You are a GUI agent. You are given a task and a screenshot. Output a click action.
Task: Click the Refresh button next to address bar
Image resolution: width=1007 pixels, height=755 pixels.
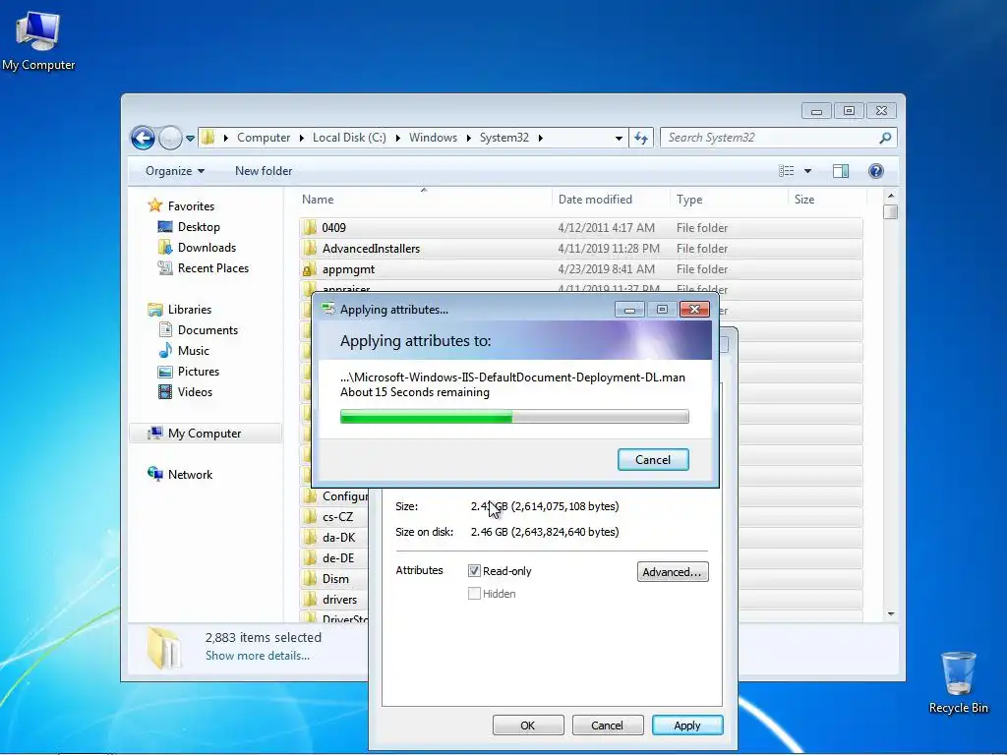[x=641, y=138]
